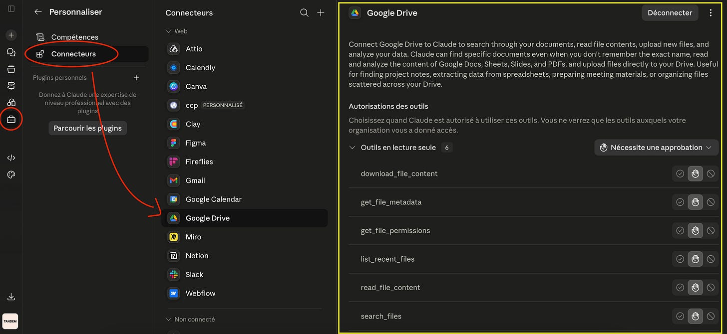Click the download icon in sidebar
The height and width of the screenshot is (334, 727).
[11, 297]
